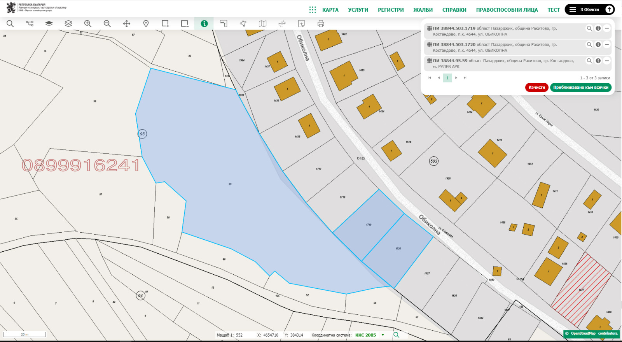
Task: Click the location pin marker tool
Action: (x=146, y=24)
